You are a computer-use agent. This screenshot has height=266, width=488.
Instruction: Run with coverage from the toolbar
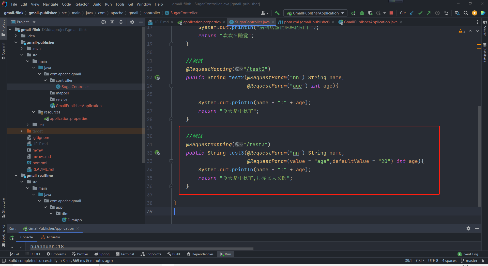[x=370, y=13]
